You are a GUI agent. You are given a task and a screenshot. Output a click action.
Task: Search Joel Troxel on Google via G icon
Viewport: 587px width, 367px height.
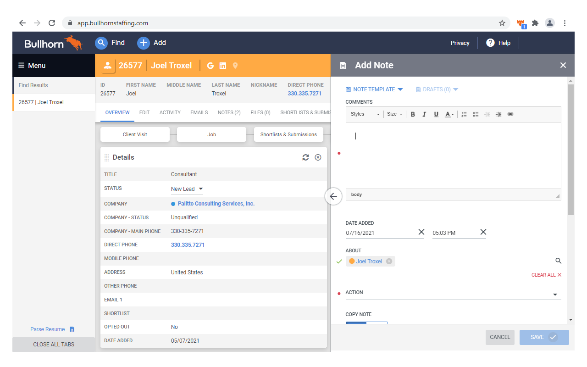[x=210, y=66]
